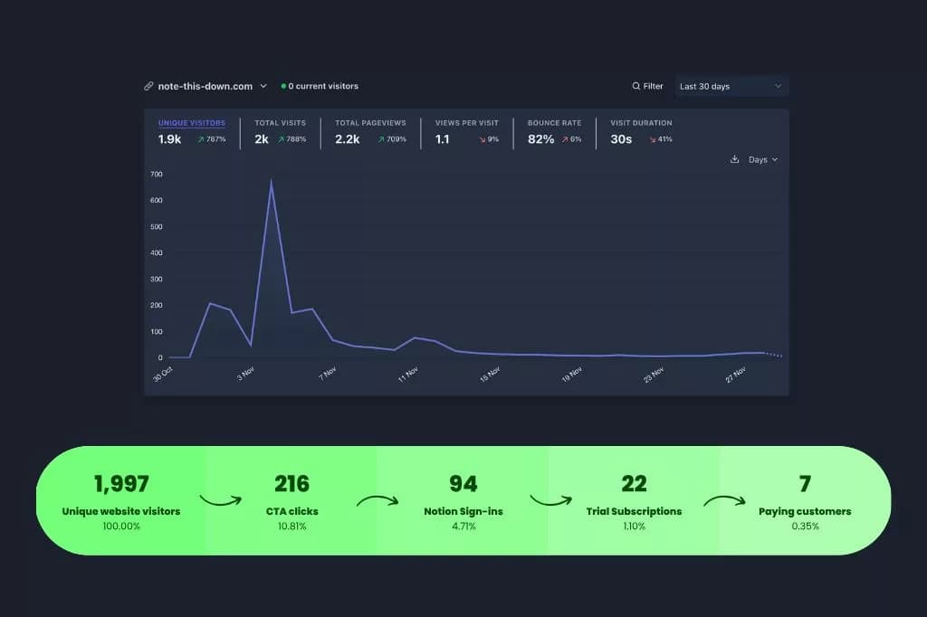Click the underlined Unique Visitors link
Screen dimensions: 927x617
coord(191,122)
